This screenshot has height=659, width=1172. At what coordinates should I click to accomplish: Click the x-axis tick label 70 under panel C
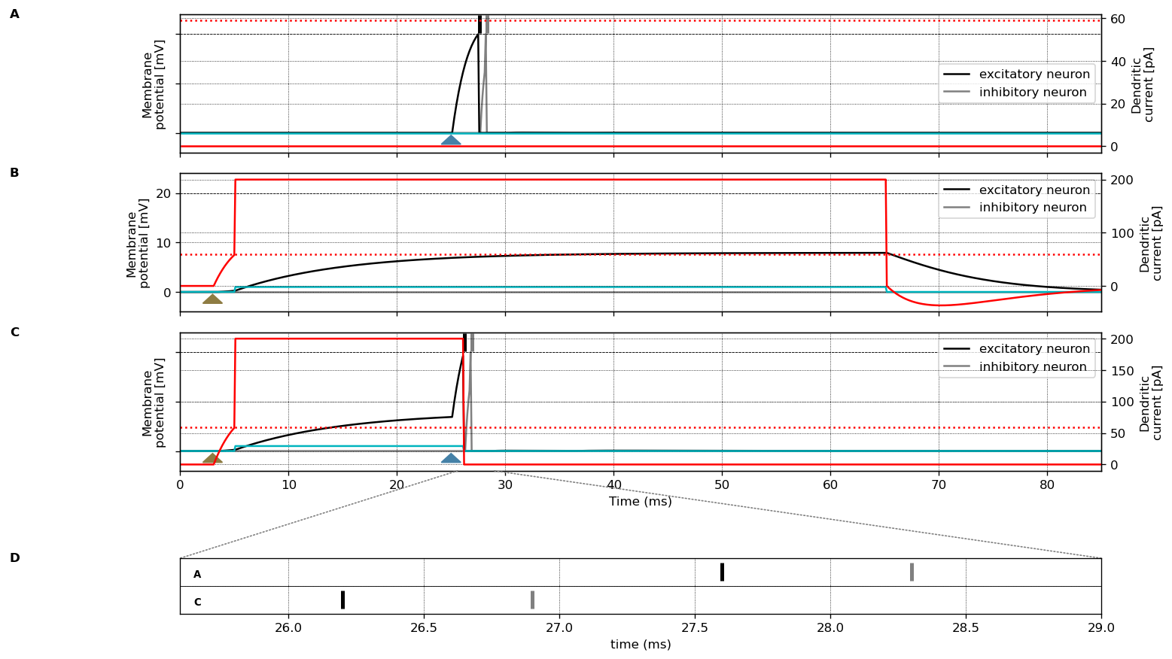click(939, 486)
